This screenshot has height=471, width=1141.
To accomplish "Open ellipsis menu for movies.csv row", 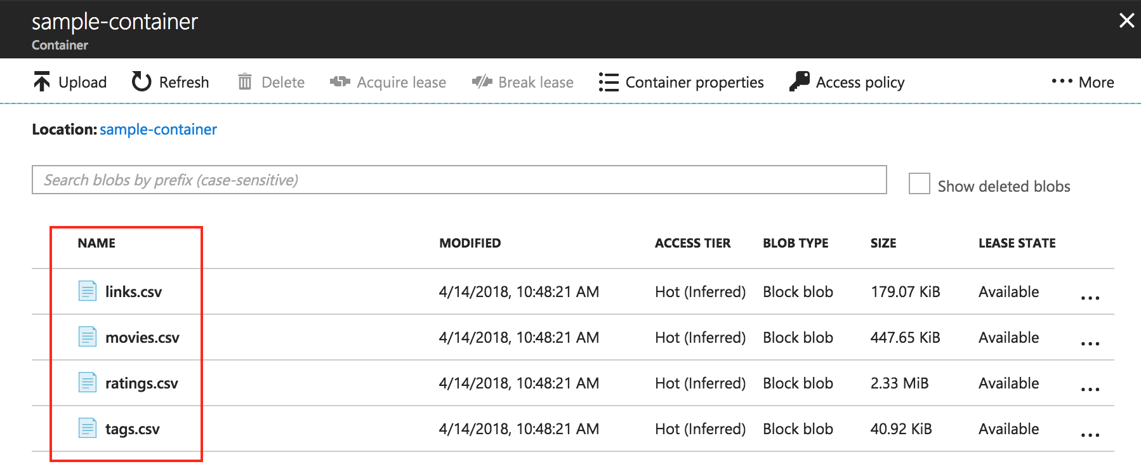I will click(x=1090, y=343).
